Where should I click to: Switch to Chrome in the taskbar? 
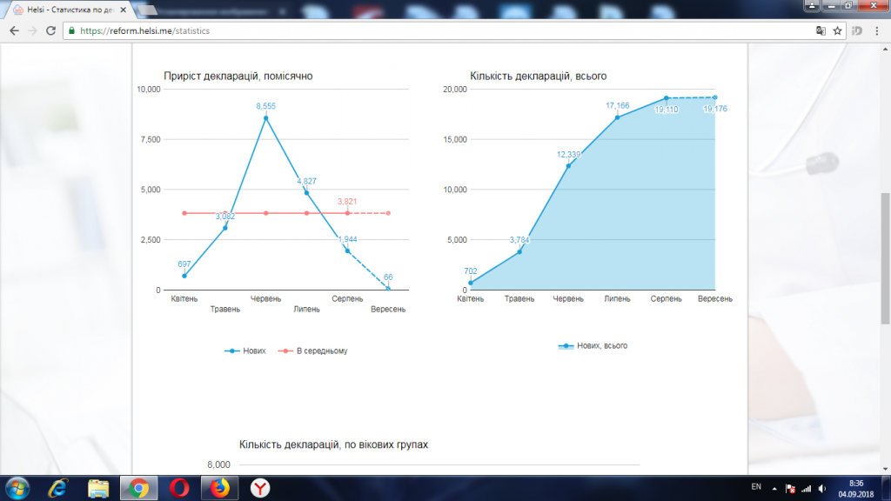pos(138,489)
